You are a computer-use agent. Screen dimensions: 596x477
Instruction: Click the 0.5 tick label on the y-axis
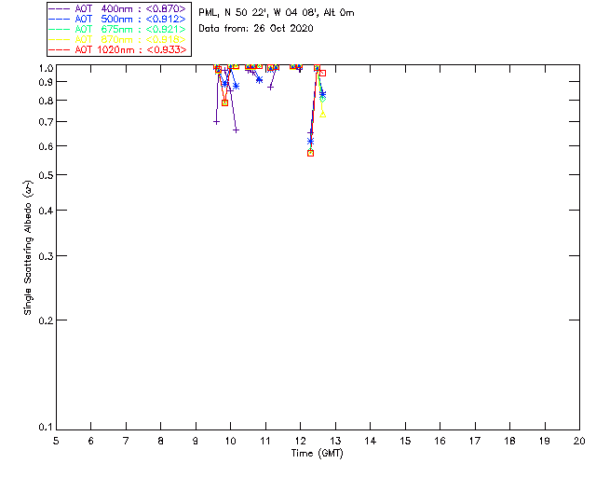[44, 175]
